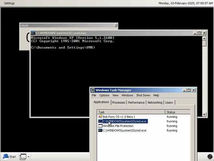Screen dimensions: 214x161
Task: Open the Start menu
Action: click(x=9, y=157)
